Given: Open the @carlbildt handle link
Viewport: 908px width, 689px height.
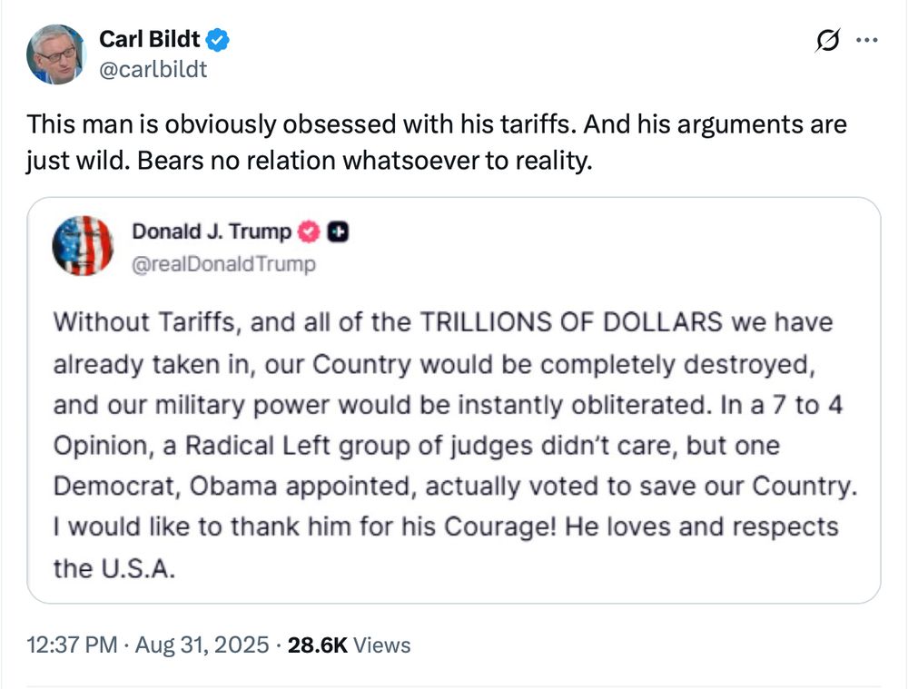Looking at the screenshot, I should pyautogui.click(x=153, y=70).
